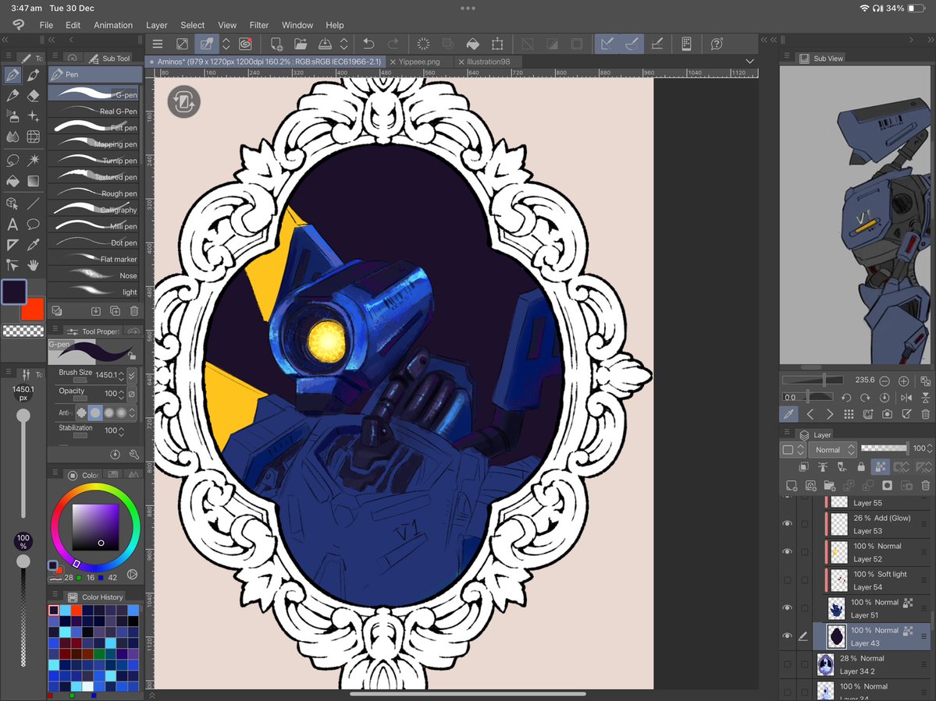Screen dimensions: 936x701
Task: Show hidden Layer 34 2
Action: pos(788,664)
